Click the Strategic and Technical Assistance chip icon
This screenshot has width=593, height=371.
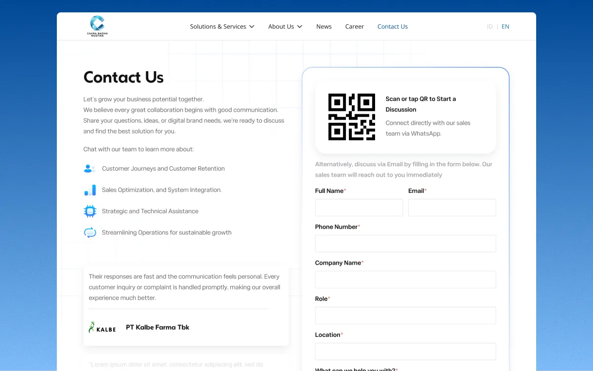pos(89,211)
